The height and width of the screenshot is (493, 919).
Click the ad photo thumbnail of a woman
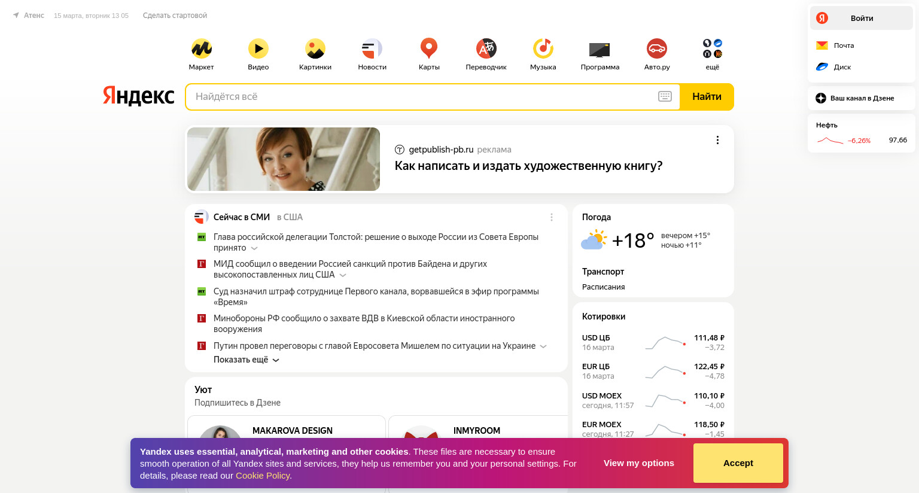click(284, 159)
